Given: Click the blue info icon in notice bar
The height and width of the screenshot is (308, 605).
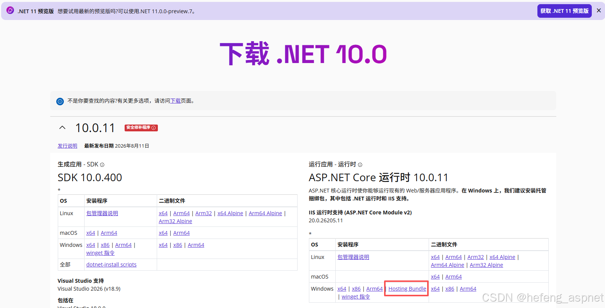Looking at the screenshot, I should tap(60, 101).
